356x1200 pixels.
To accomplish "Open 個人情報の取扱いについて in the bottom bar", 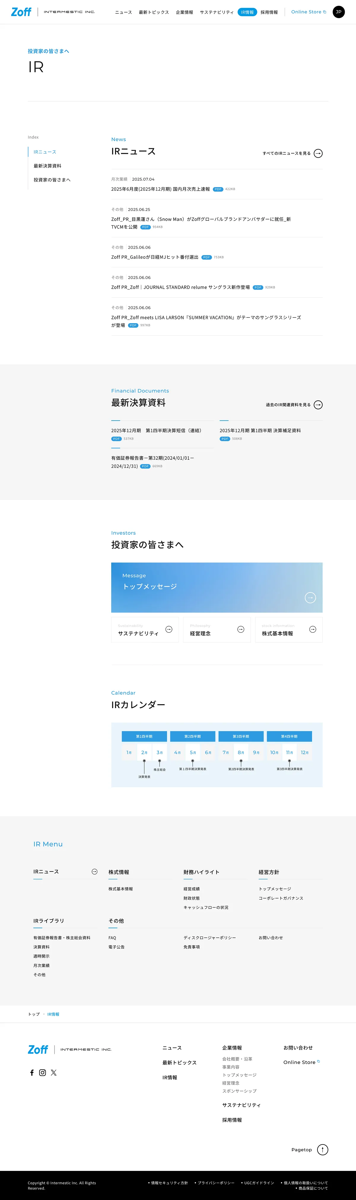I will [x=306, y=1183].
